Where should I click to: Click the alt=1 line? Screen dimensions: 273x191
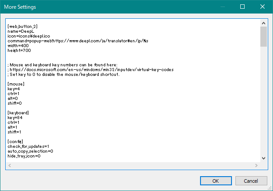tap(12, 127)
